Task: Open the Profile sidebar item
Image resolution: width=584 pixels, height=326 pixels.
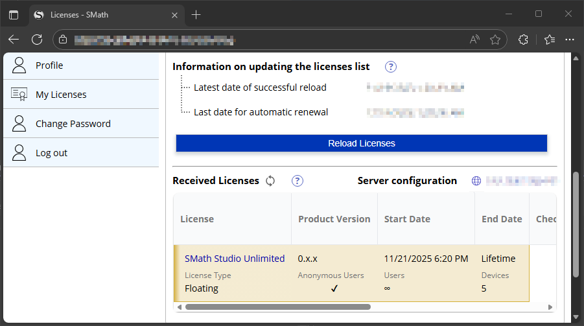Action: point(81,65)
